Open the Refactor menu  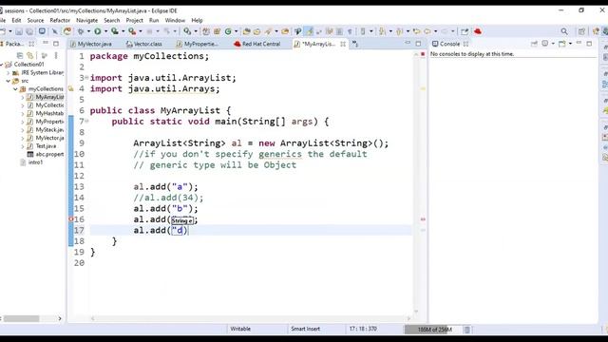60,20
